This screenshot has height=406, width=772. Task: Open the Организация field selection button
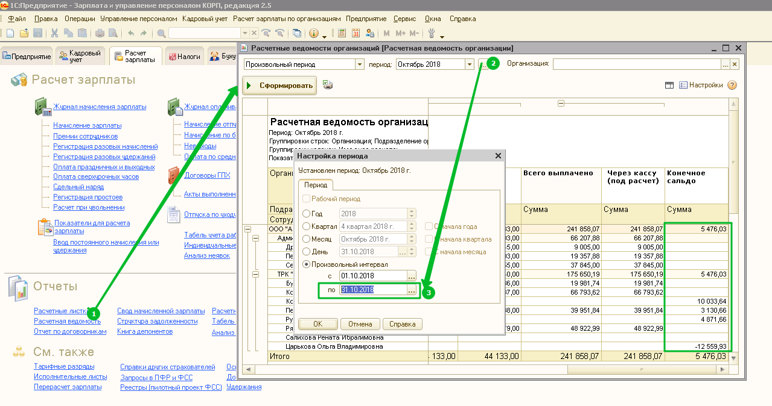pos(726,64)
